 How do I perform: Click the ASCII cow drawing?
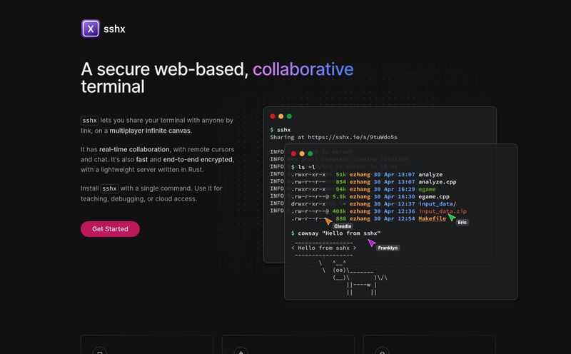point(353,277)
